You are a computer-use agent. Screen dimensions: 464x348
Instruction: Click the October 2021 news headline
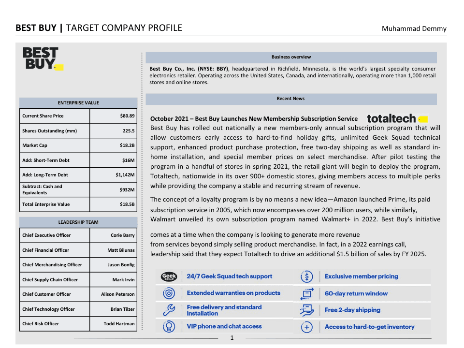tap(254, 119)
